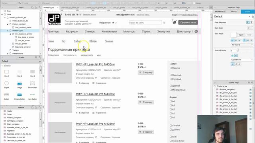Viewport: 255px width, 143px height.
Task: Add a folder in the Masters panel
Action: click(x=36, y=108)
